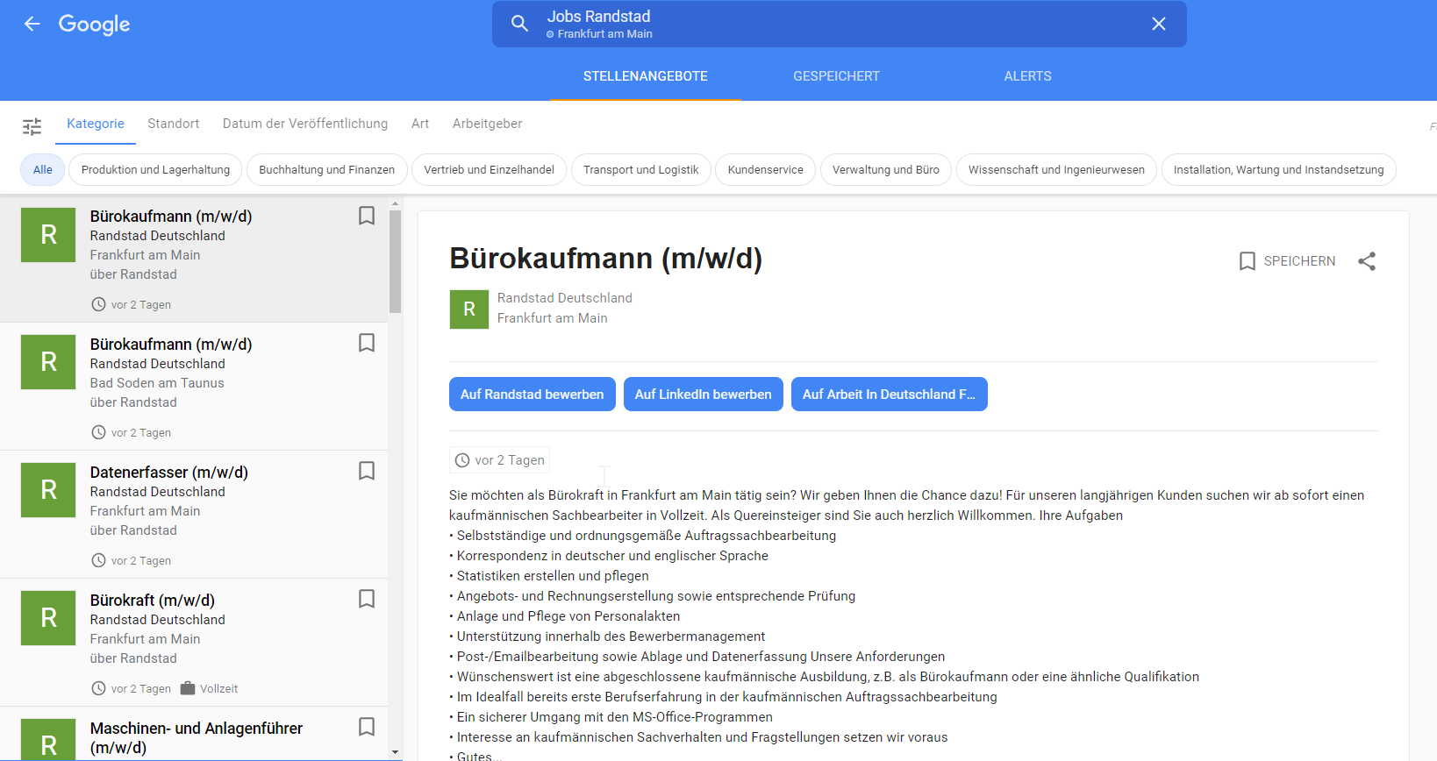The width and height of the screenshot is (1437, 761).
Task: Click SPEICHERN to save the job
Action: pos(1287,261)
